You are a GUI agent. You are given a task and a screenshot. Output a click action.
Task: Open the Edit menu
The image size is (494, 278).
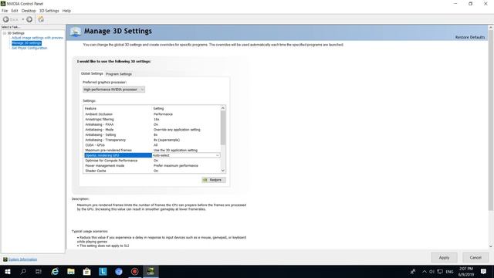15,11
